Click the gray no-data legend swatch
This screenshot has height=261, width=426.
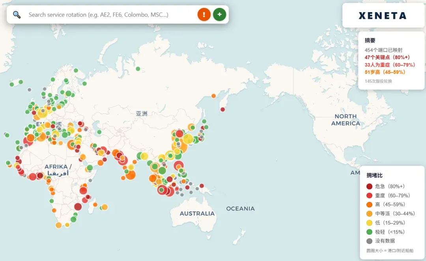pyautogui.click(x=369, y=241)
